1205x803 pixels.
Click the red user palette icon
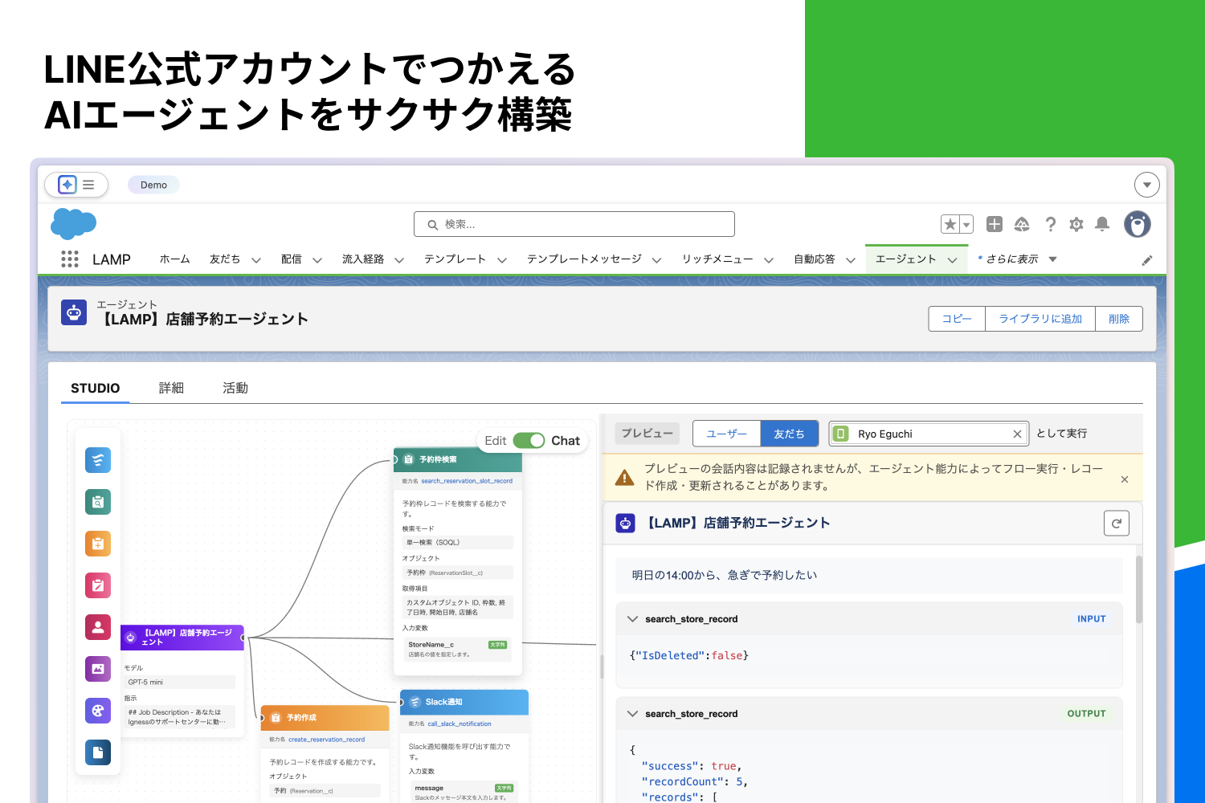[98, 627]
